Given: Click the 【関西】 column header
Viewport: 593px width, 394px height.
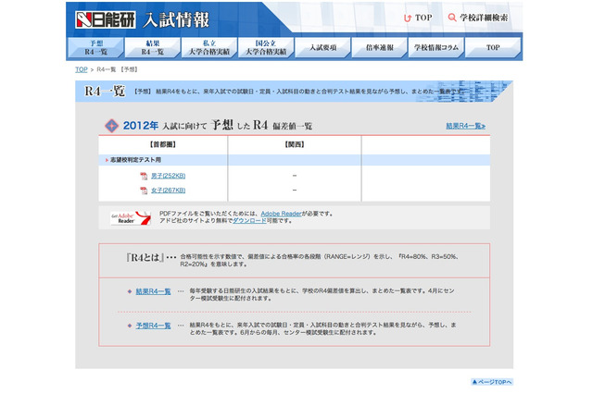Looking at the screenshot, I should tap(295, 144).
